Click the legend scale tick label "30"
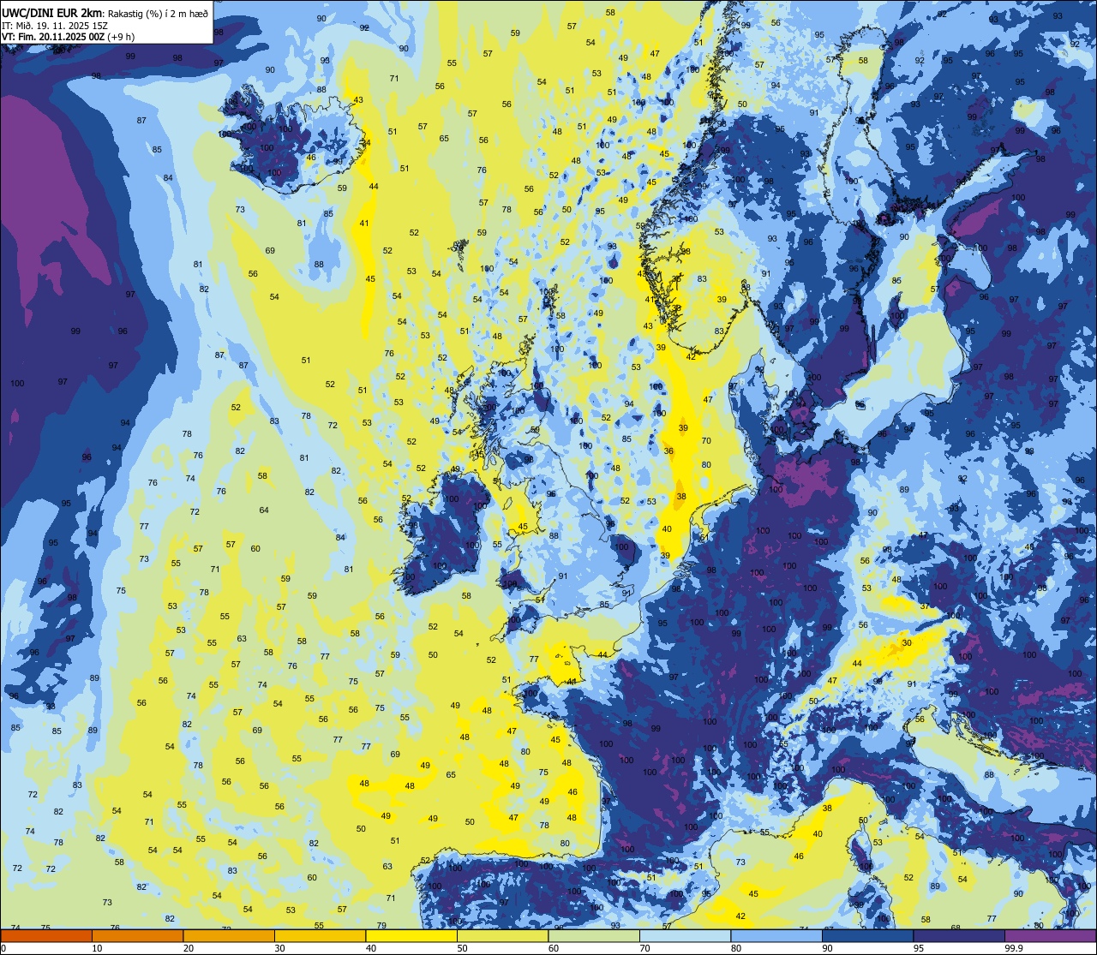This screenshot has width=1097, height=955. [x=279, y=948]
